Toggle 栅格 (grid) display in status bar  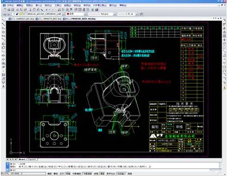pyautogui.click(x=56, y=174)
